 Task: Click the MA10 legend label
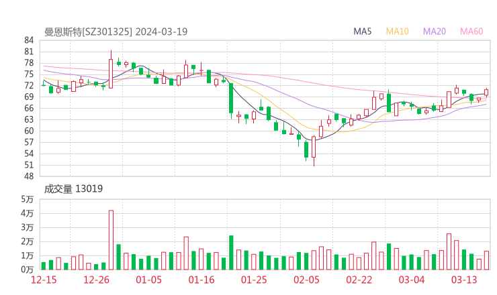click(x=397, y=32)
